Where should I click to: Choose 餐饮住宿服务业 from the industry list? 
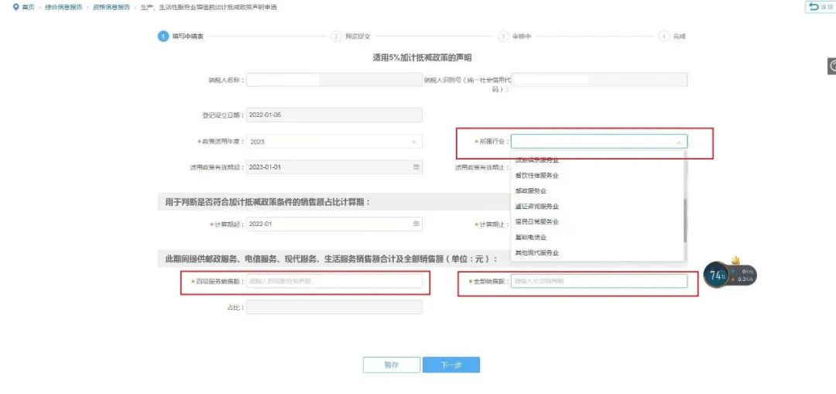(x=597, y=176)
